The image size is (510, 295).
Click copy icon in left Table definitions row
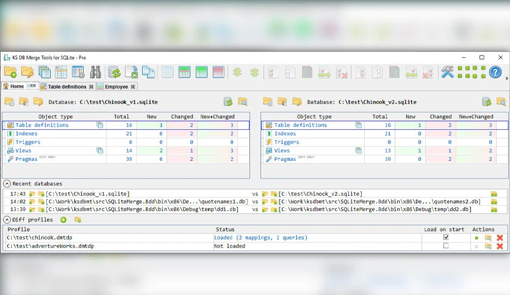[x=100, y=125]
